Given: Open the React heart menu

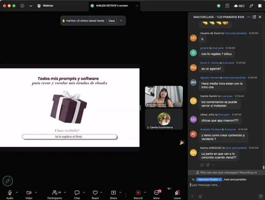Looking at the screenshot, I should pos(95,194).
